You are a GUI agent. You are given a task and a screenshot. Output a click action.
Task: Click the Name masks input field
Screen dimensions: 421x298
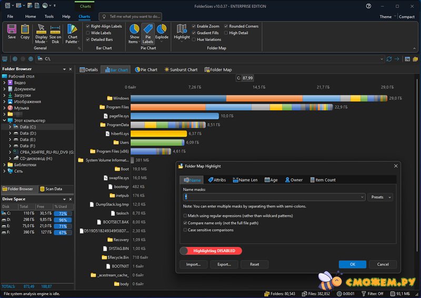point(273,197)
